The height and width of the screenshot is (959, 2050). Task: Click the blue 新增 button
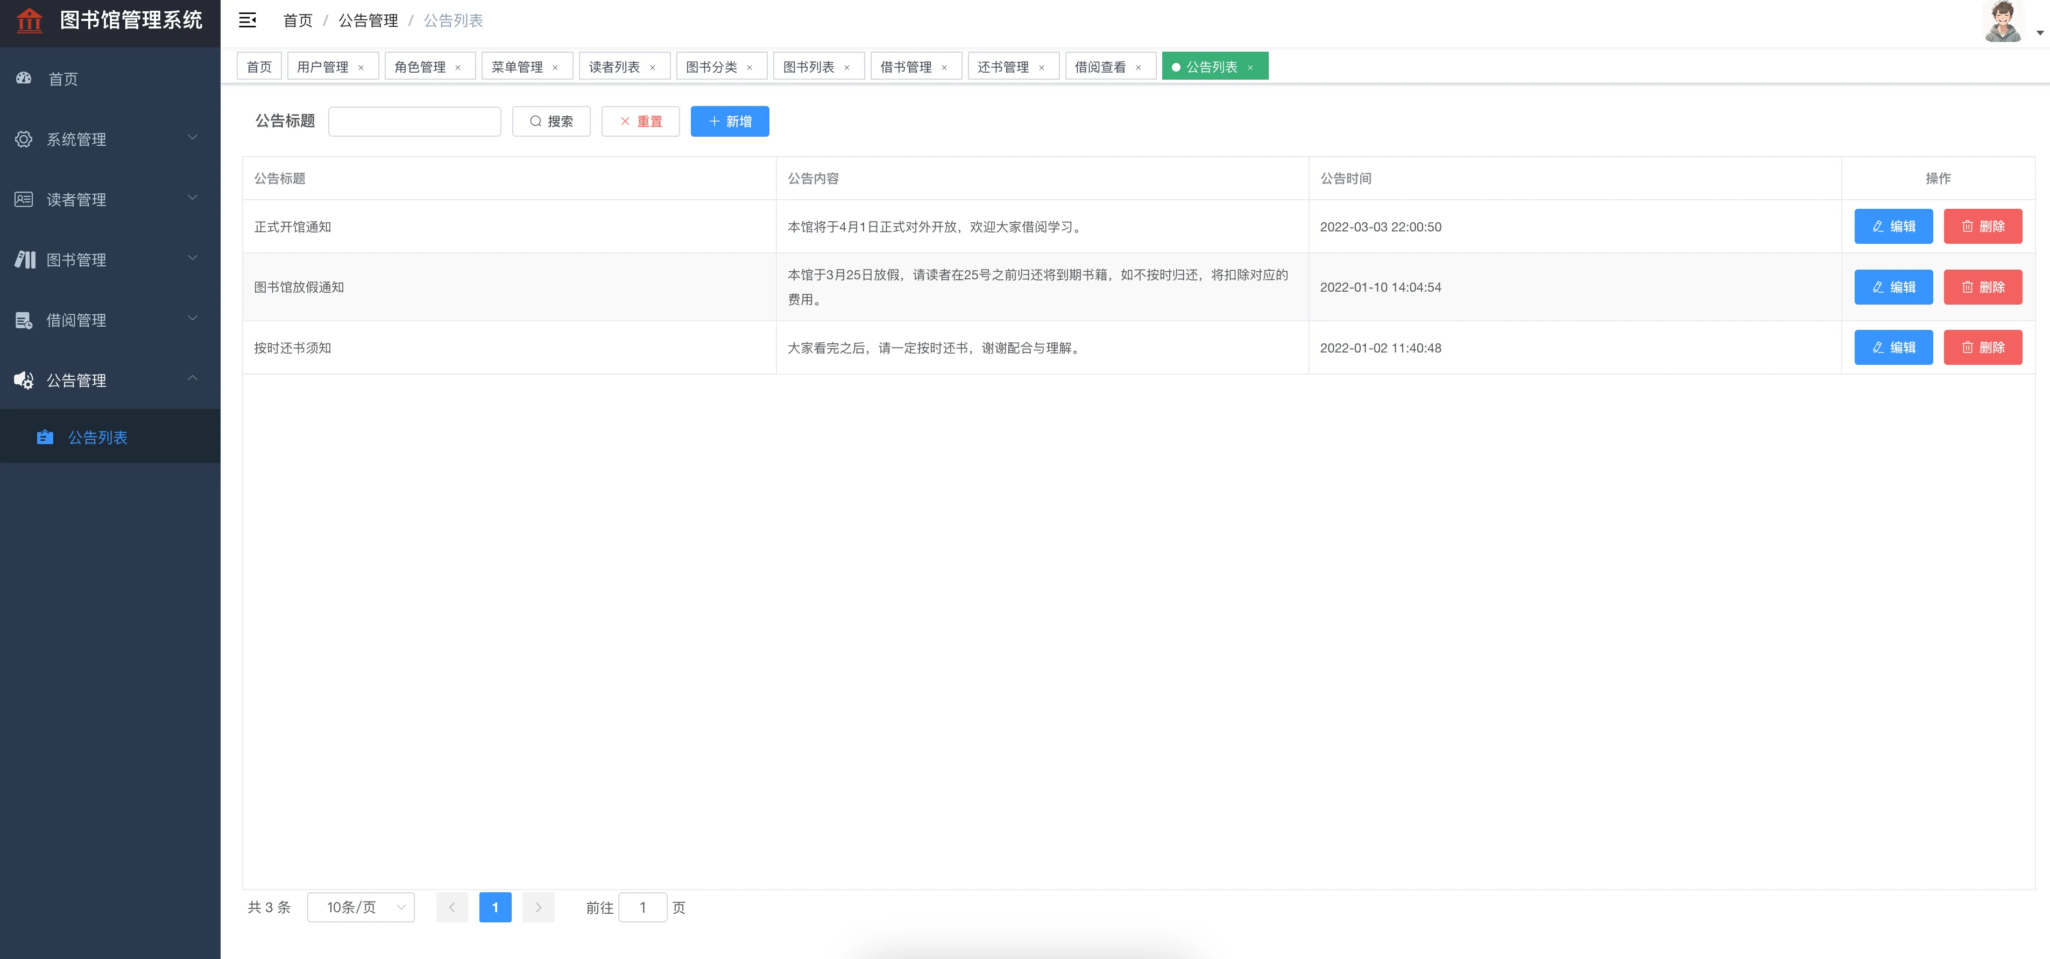(x=729, y=121)
